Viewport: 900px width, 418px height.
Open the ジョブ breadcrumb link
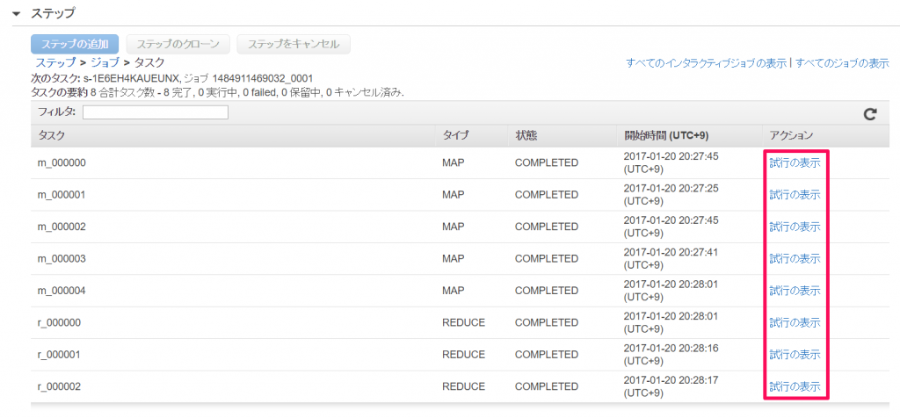tap(105, 62)
